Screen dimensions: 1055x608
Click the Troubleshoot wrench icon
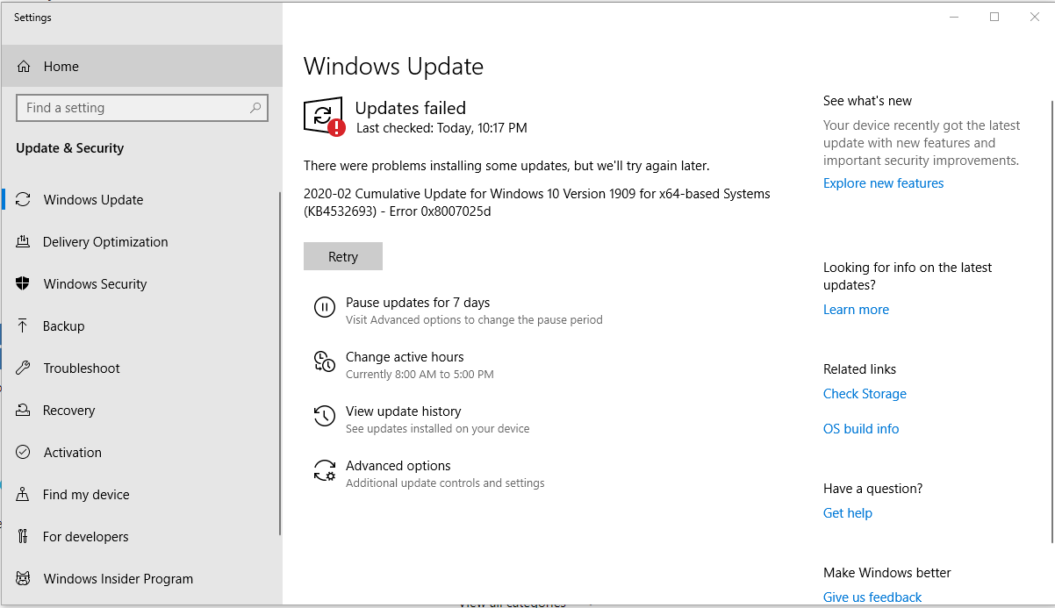point(24,368)
